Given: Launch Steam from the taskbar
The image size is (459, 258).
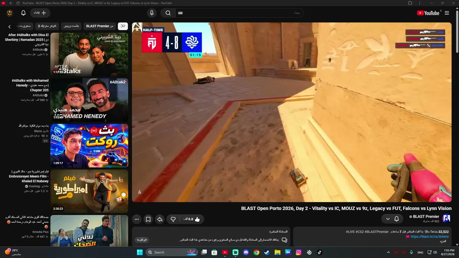Looking at the screenshot, I should [267, 252].
